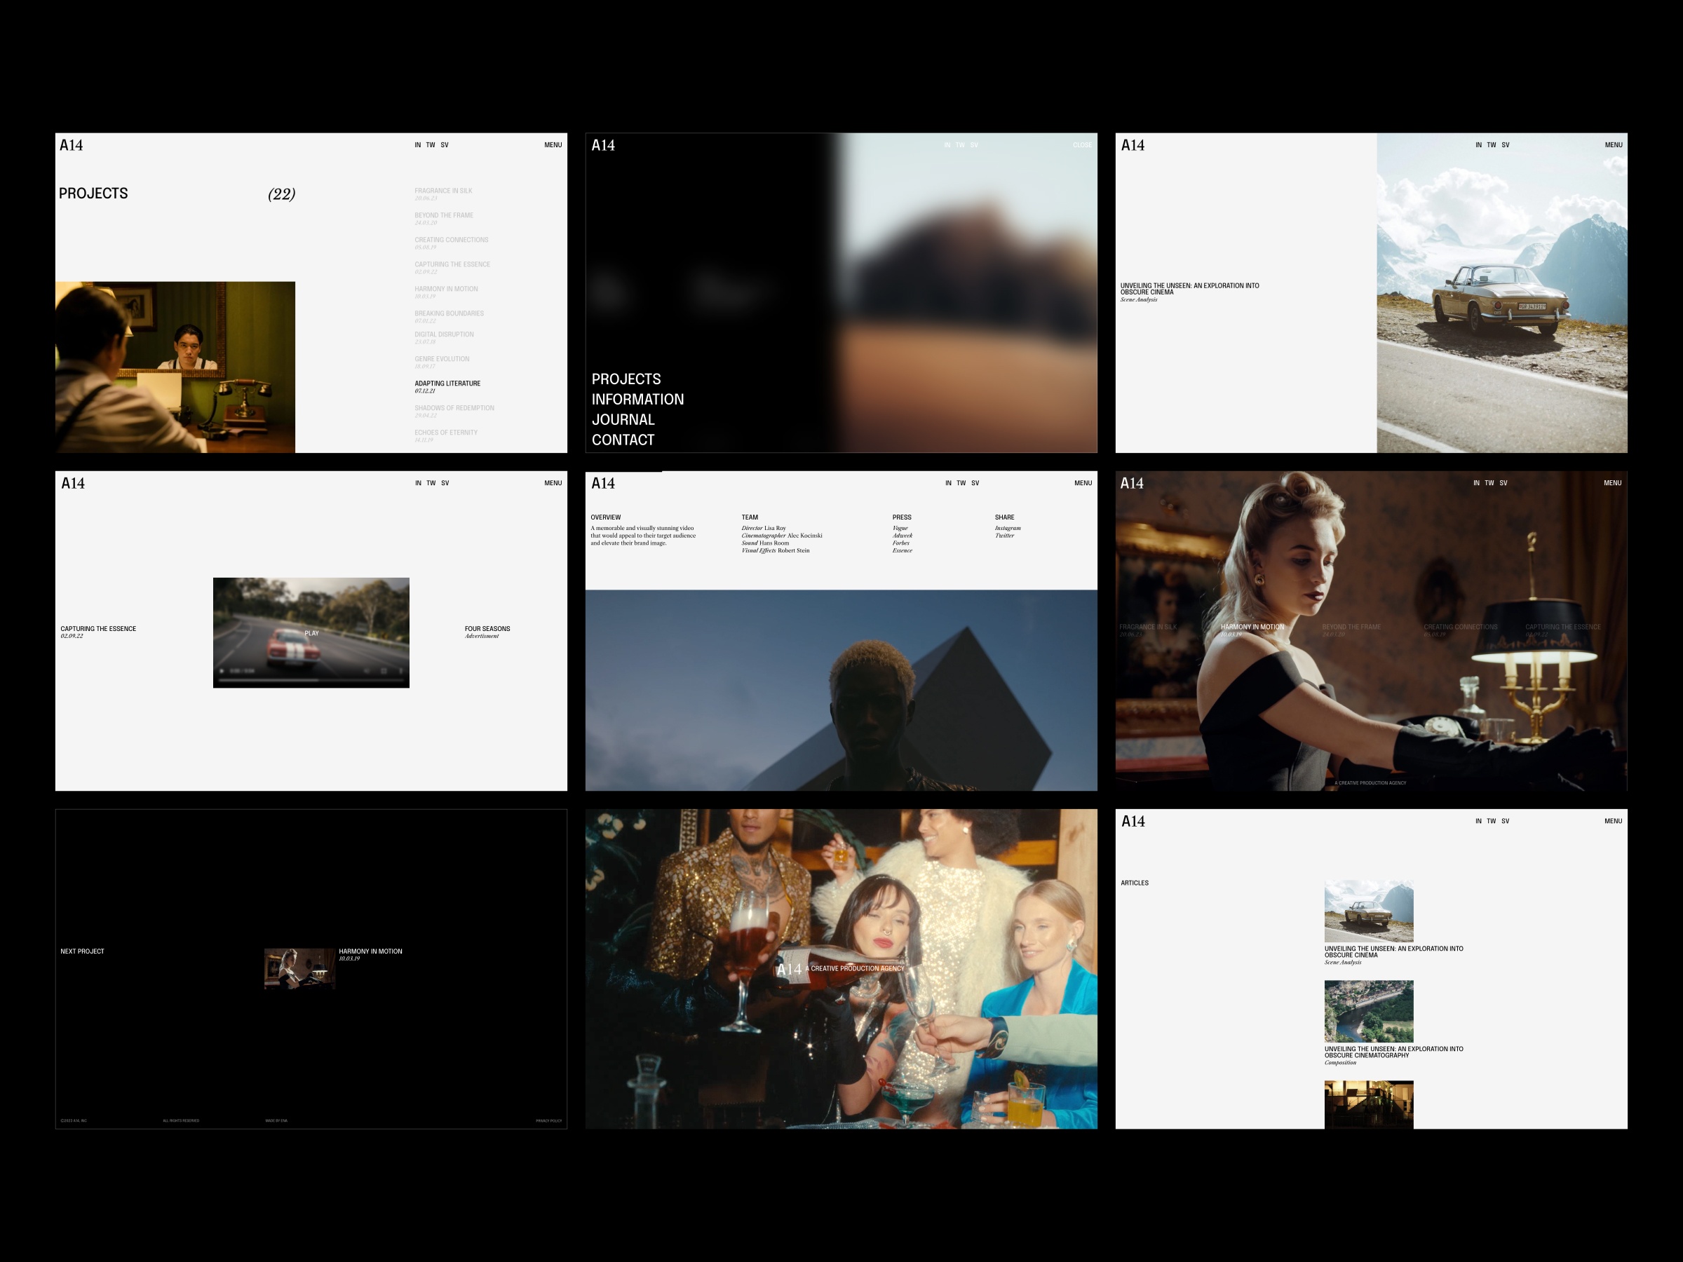The image size is (1683, 1262).
Task: Click the volume icon on the video player
Action: click(x=367, y=673)
